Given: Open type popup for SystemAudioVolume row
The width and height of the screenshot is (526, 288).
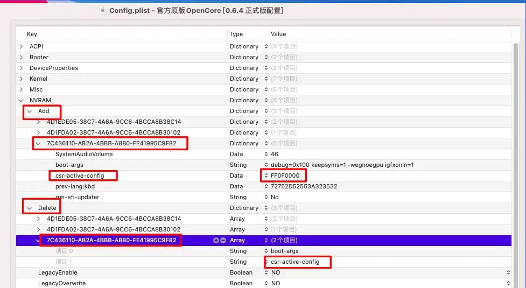Looking at the screenshot, I should coord(266,154).
